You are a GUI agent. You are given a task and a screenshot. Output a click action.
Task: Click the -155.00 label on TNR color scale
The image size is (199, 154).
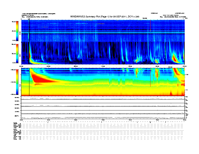coord(13,94)
